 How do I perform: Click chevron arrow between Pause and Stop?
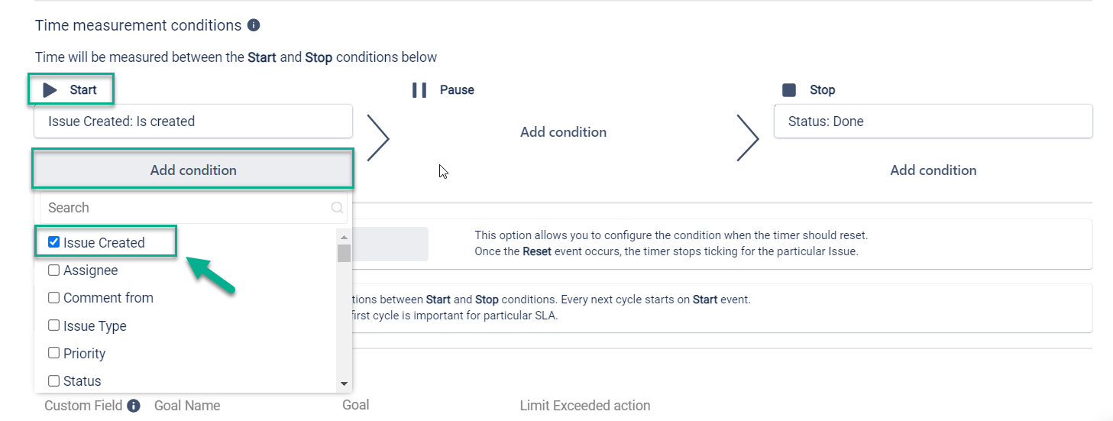(x=747, y=138)
